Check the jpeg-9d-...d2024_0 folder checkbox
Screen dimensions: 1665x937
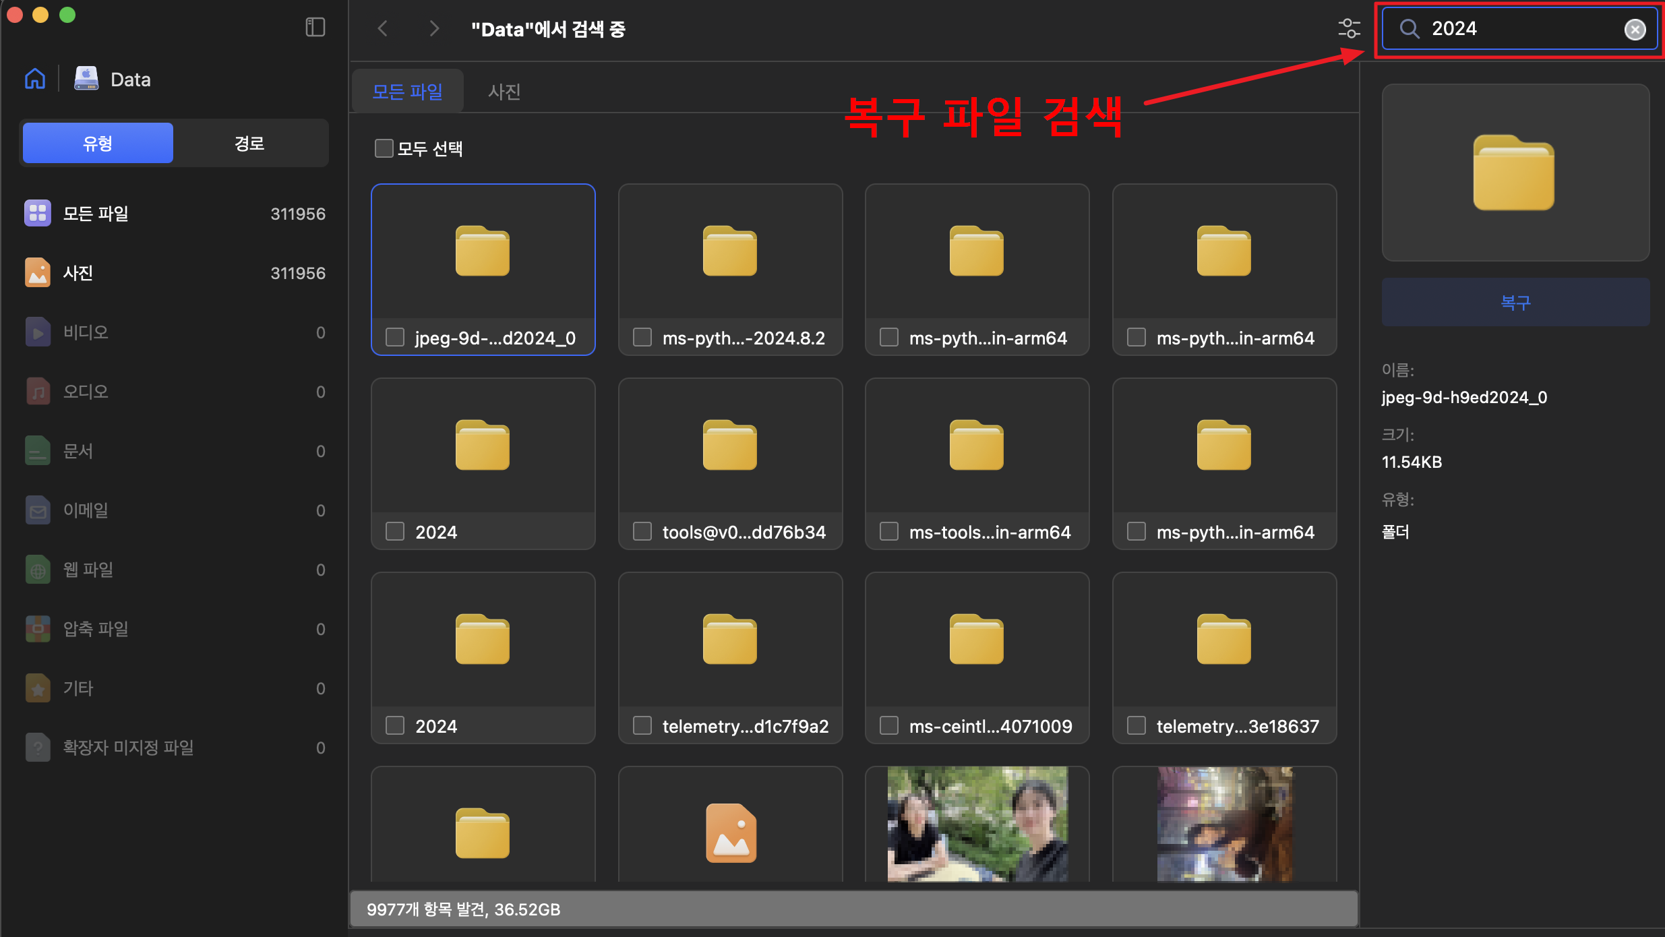pyautogui.click(x=395, y=337)
